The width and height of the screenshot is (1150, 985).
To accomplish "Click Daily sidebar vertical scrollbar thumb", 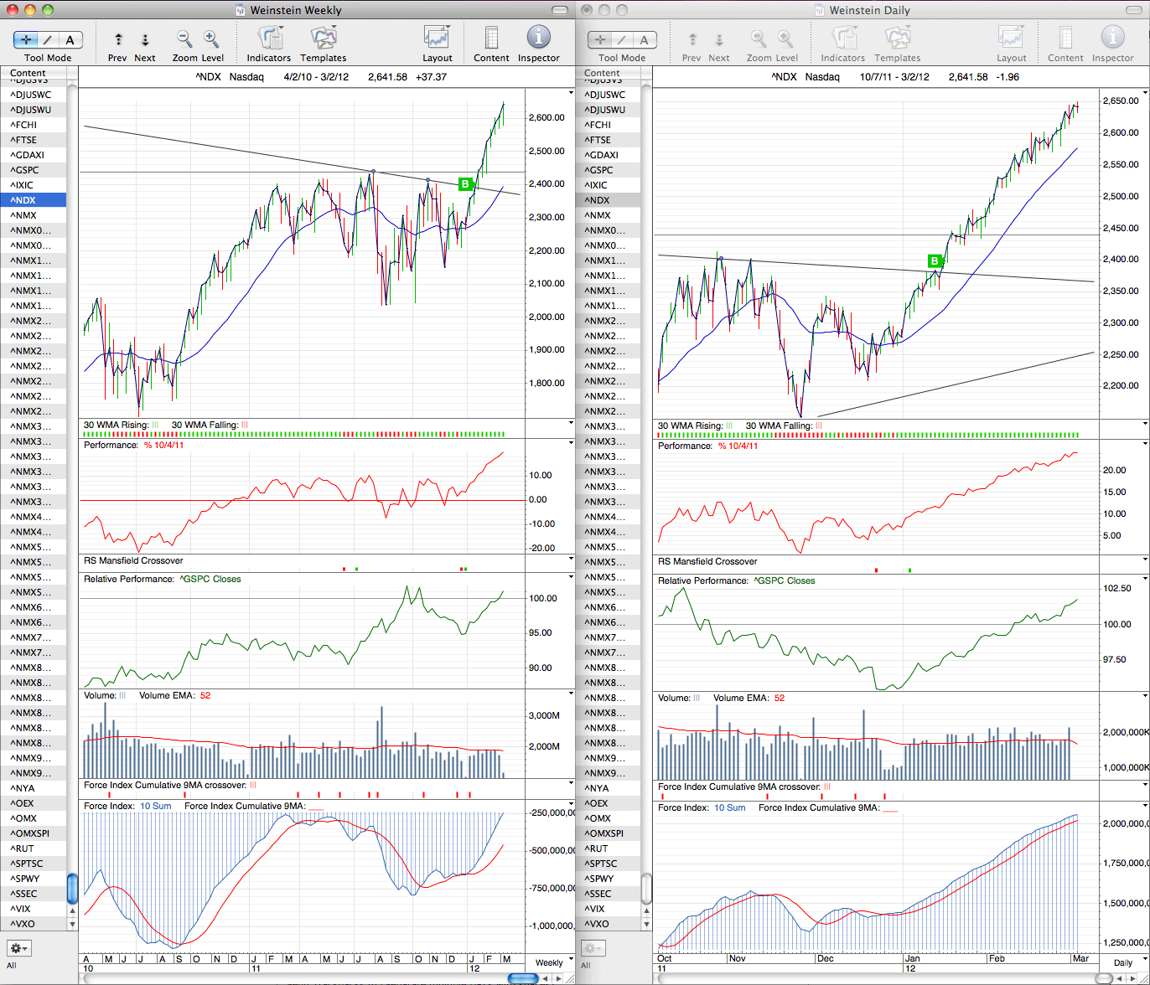I will 646,888.
